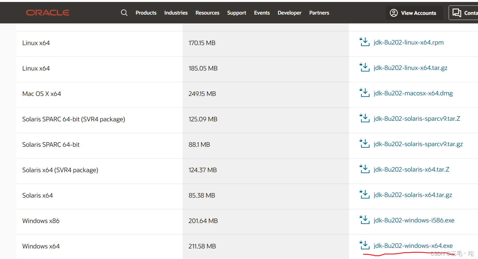Screen dimensions: 478x259
Task: Click the 88.1 MB file size
Action: pos(199,144)
